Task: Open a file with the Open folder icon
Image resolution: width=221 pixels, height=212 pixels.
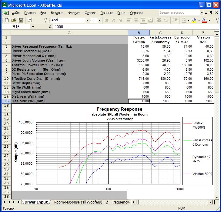Action: click(x=14, y=20)
